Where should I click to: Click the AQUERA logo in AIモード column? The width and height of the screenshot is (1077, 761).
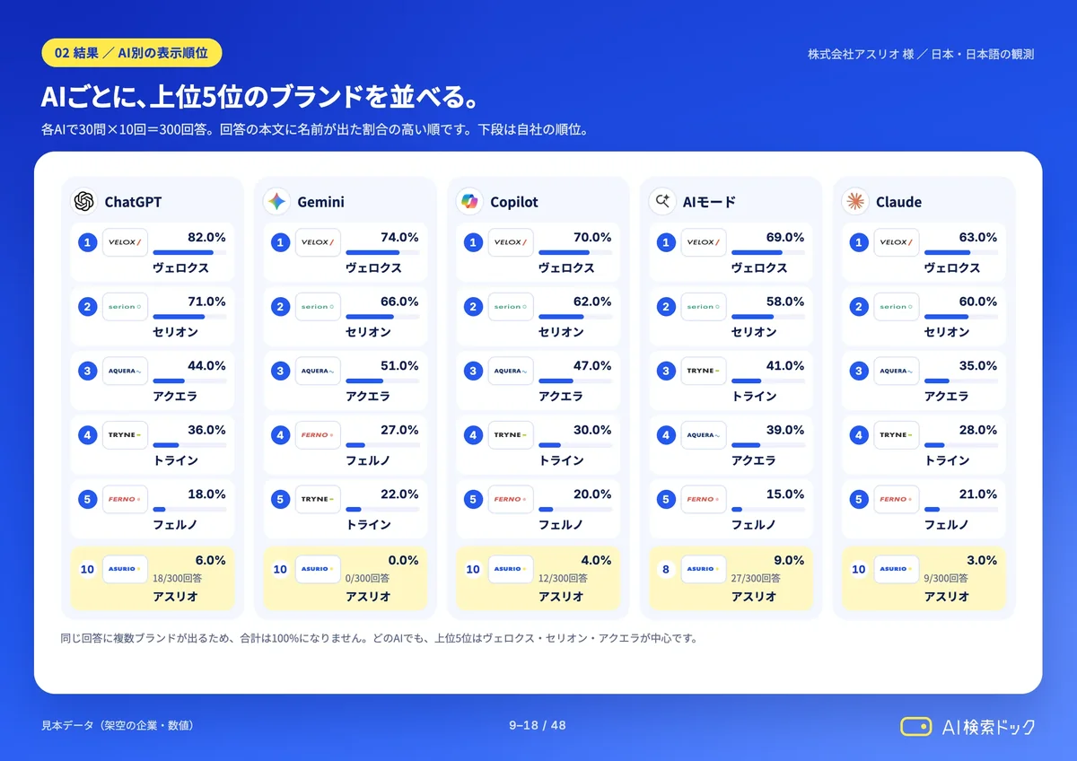pyautogui.click(x=704, y=435)
